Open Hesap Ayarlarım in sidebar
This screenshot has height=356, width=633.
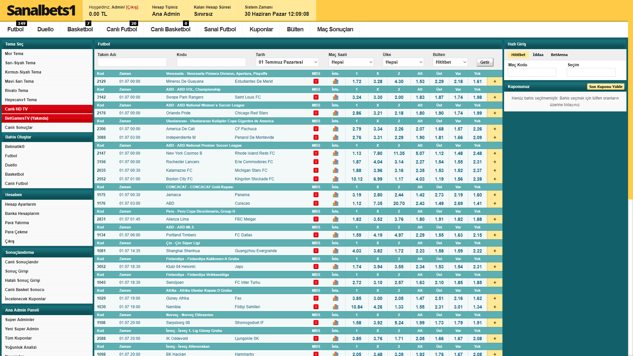pyautogui.click(x=47, y=204)
